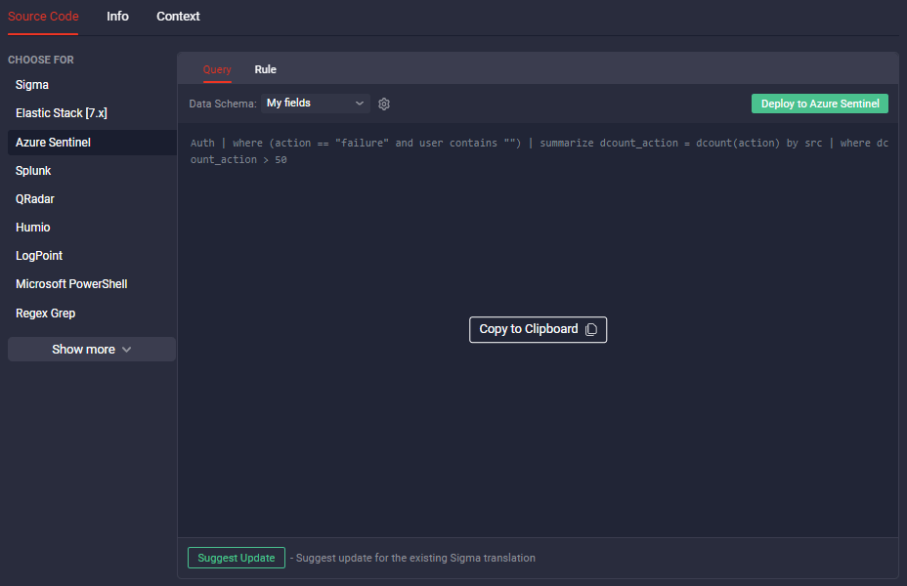Switch to the Info tab
The image size is (907, 586).
pyautogui.click(x=117, y=17)
